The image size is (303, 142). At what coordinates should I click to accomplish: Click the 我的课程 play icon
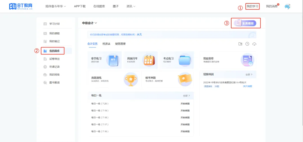coord(45,33)
